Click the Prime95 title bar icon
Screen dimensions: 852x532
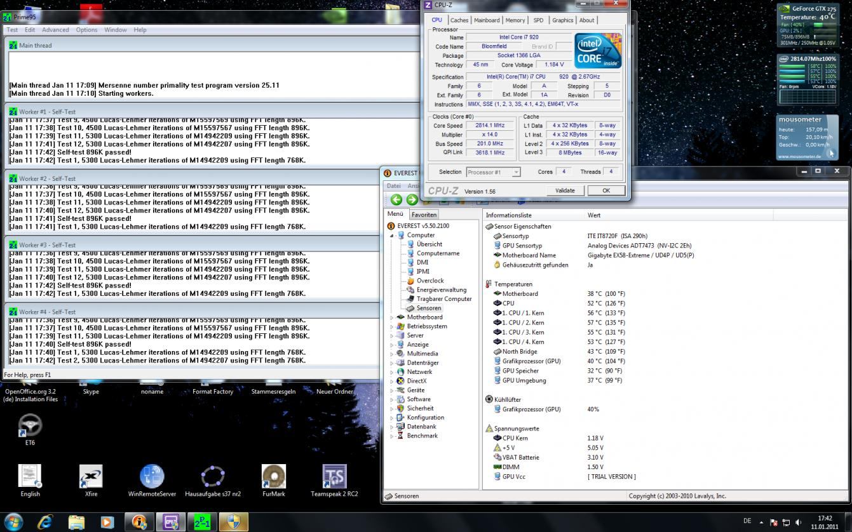tap(7, 17)
